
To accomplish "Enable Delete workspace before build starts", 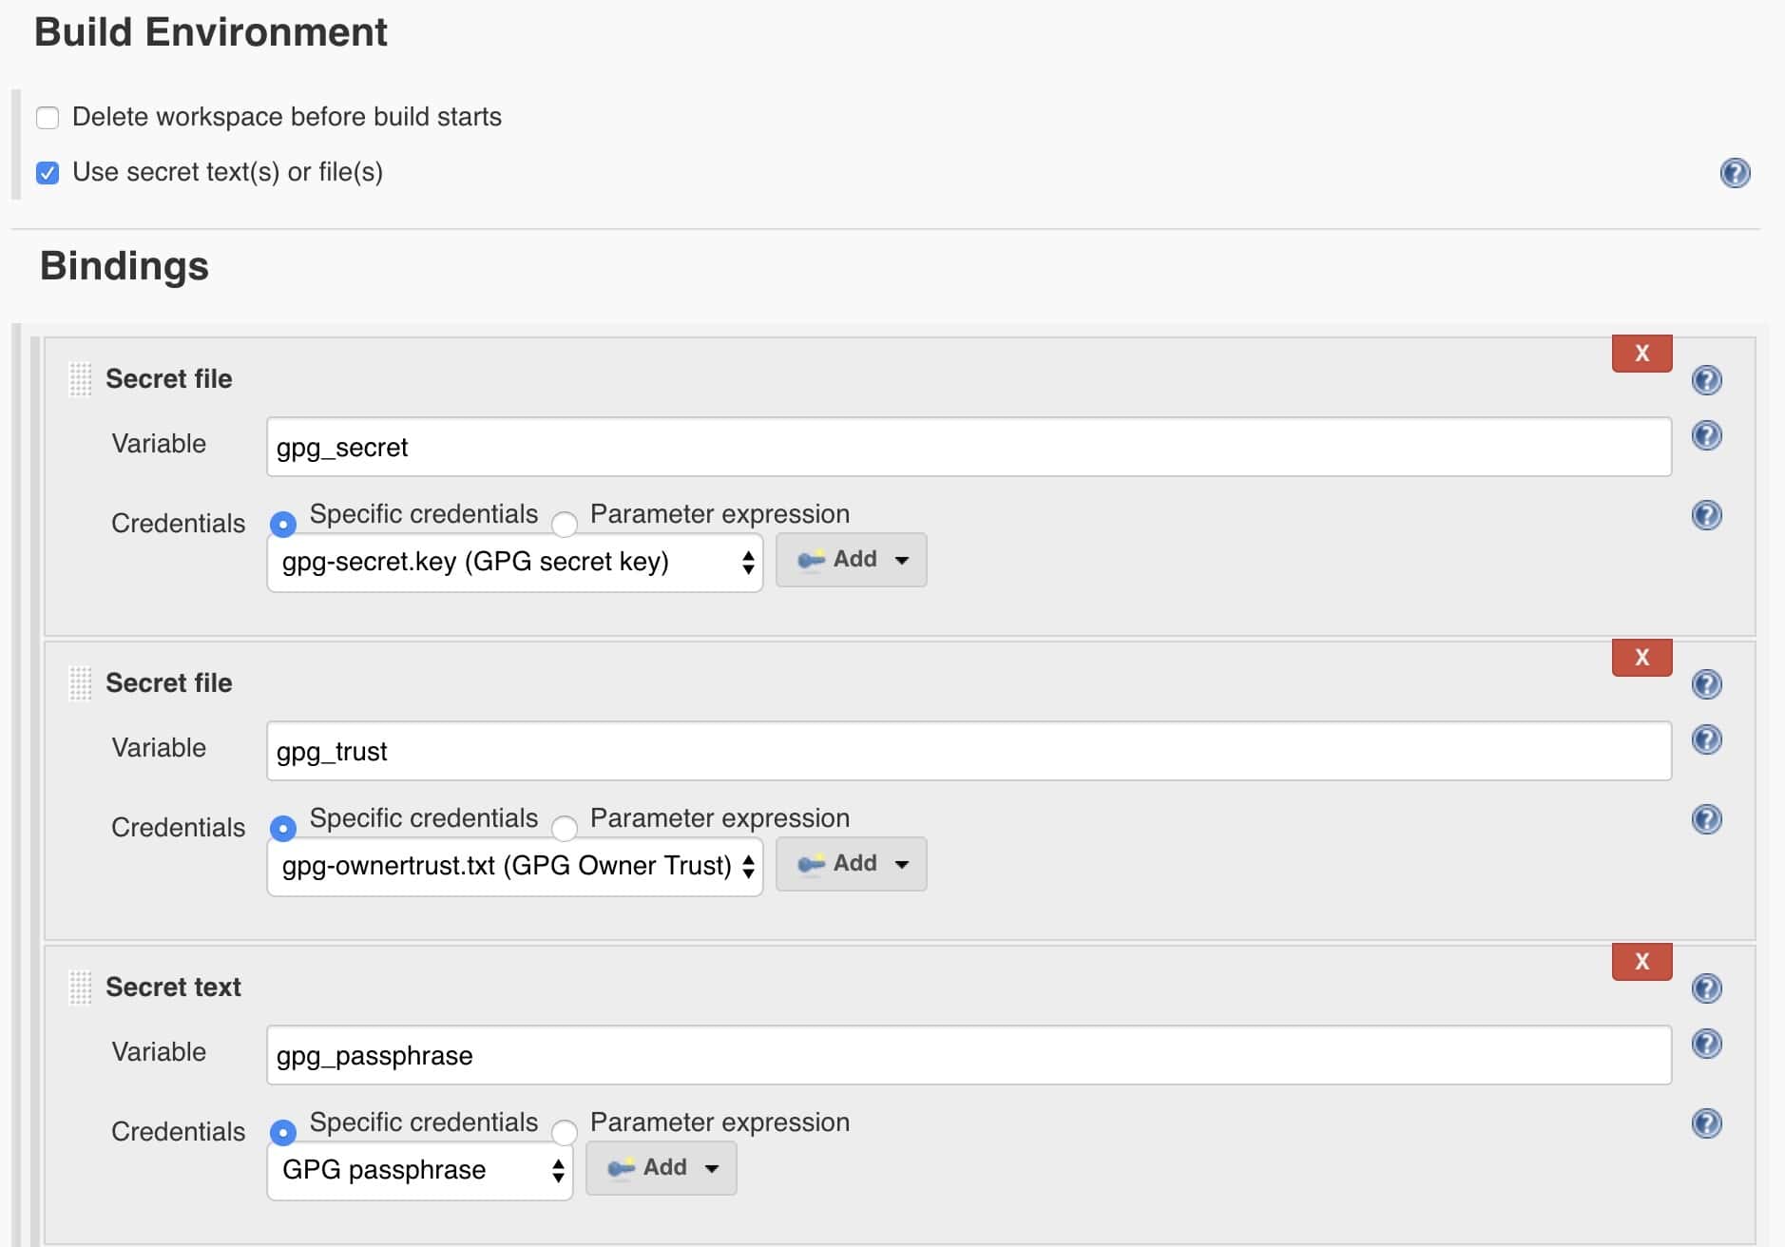I will [x=48, y=116].
